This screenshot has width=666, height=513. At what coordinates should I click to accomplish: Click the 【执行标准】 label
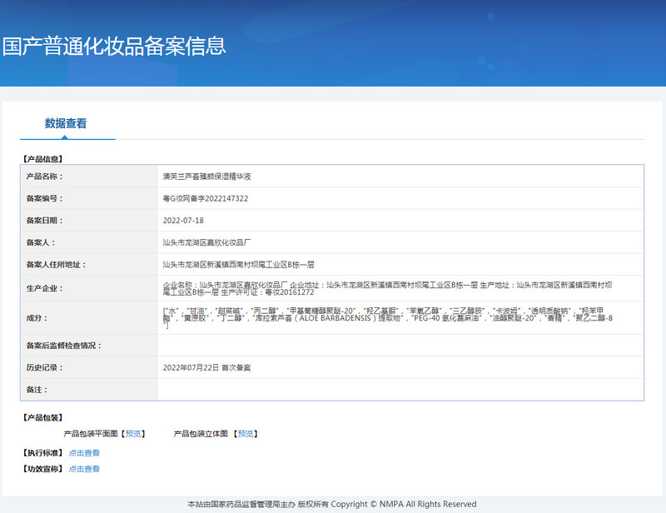click(43, 453)
